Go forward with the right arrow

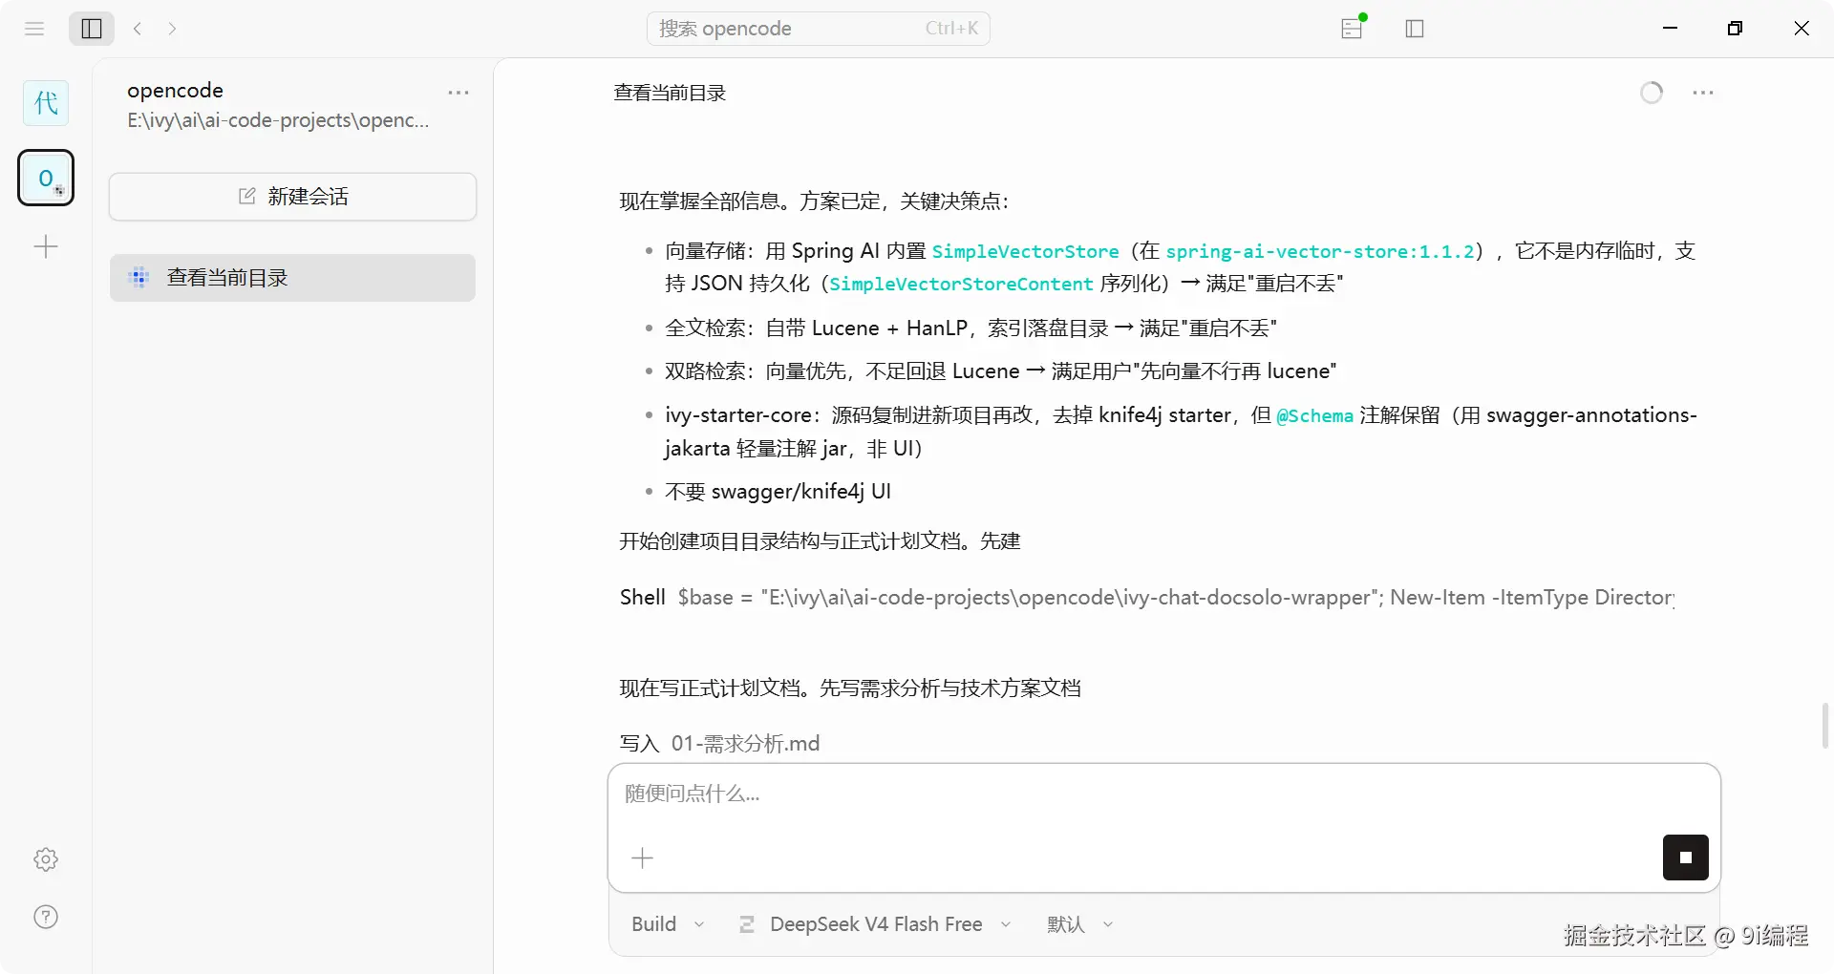172,29
